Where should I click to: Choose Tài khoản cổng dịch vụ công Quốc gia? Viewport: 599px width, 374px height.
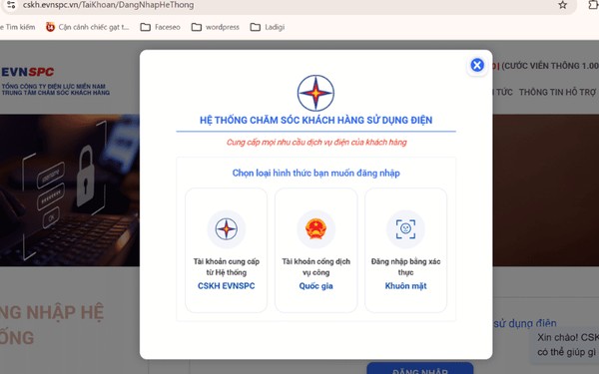(315, 250)
